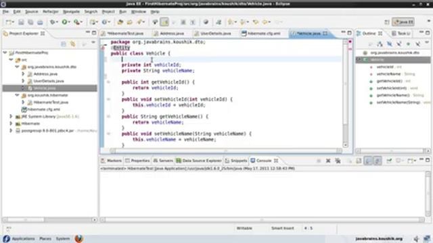Open the Snippets tab
Screen dimensions: 433x243
tap(236, 161)
